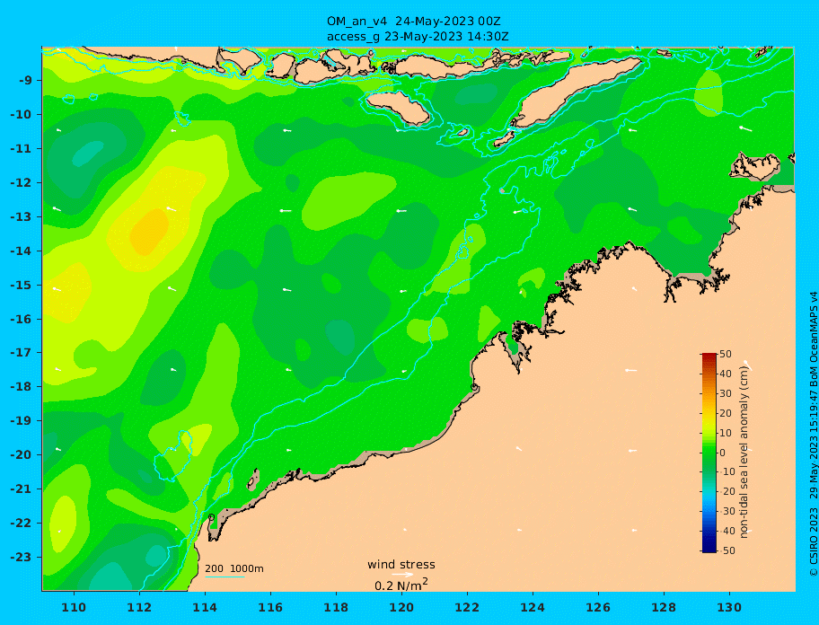The height and width of the screenshot is (625, 819).
Task: Click longitude axis label 110
Action: click(x=74, y=608)
